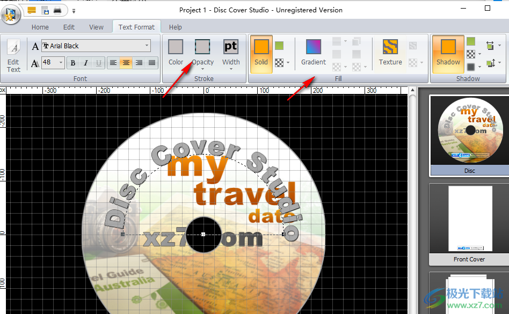
Task: Toggle bold formatting
Action: tap(73, 63)
